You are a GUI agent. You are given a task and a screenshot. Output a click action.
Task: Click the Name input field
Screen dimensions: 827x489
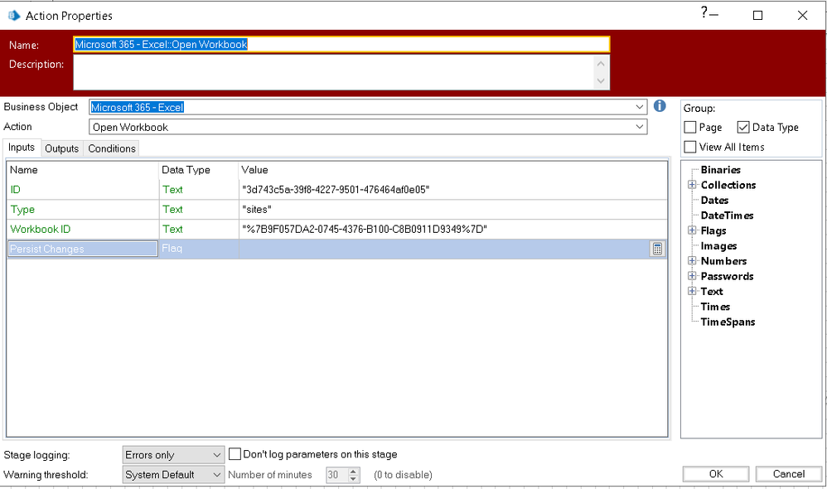point(341,44)
